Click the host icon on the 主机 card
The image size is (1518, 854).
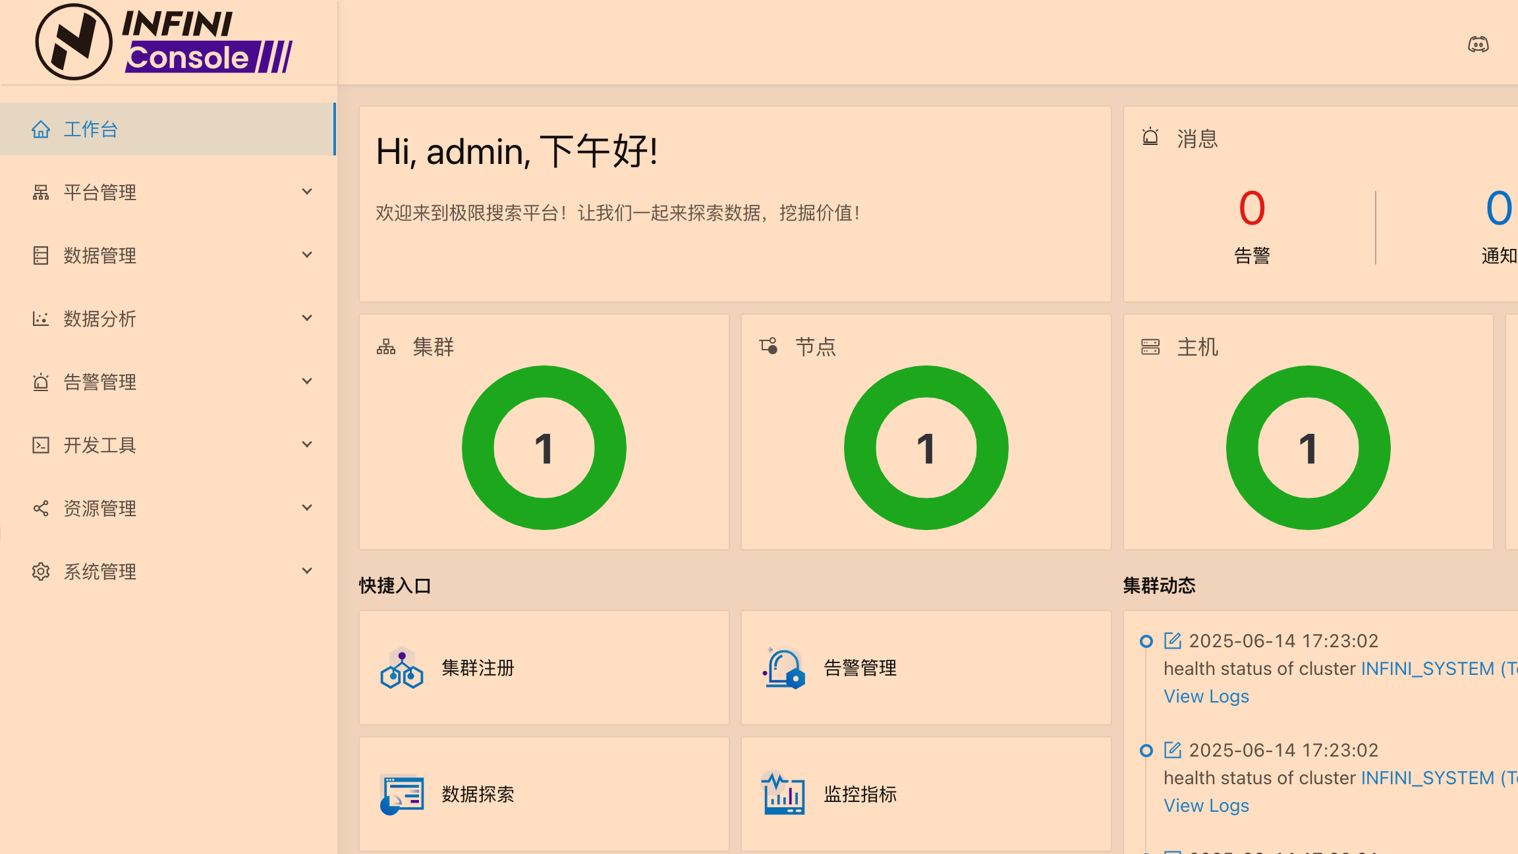[x=1150, y=346]
